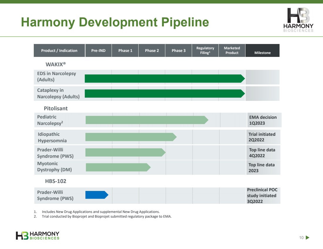Click the Idiopathic Hypersomnia progress arrow

pyautogui.click(x=131, y=137)
